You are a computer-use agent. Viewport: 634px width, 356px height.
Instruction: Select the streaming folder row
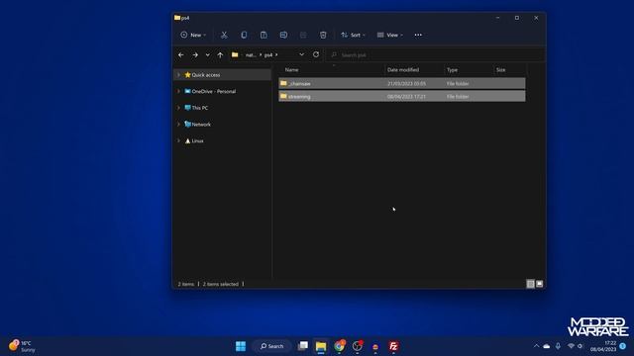402,97
